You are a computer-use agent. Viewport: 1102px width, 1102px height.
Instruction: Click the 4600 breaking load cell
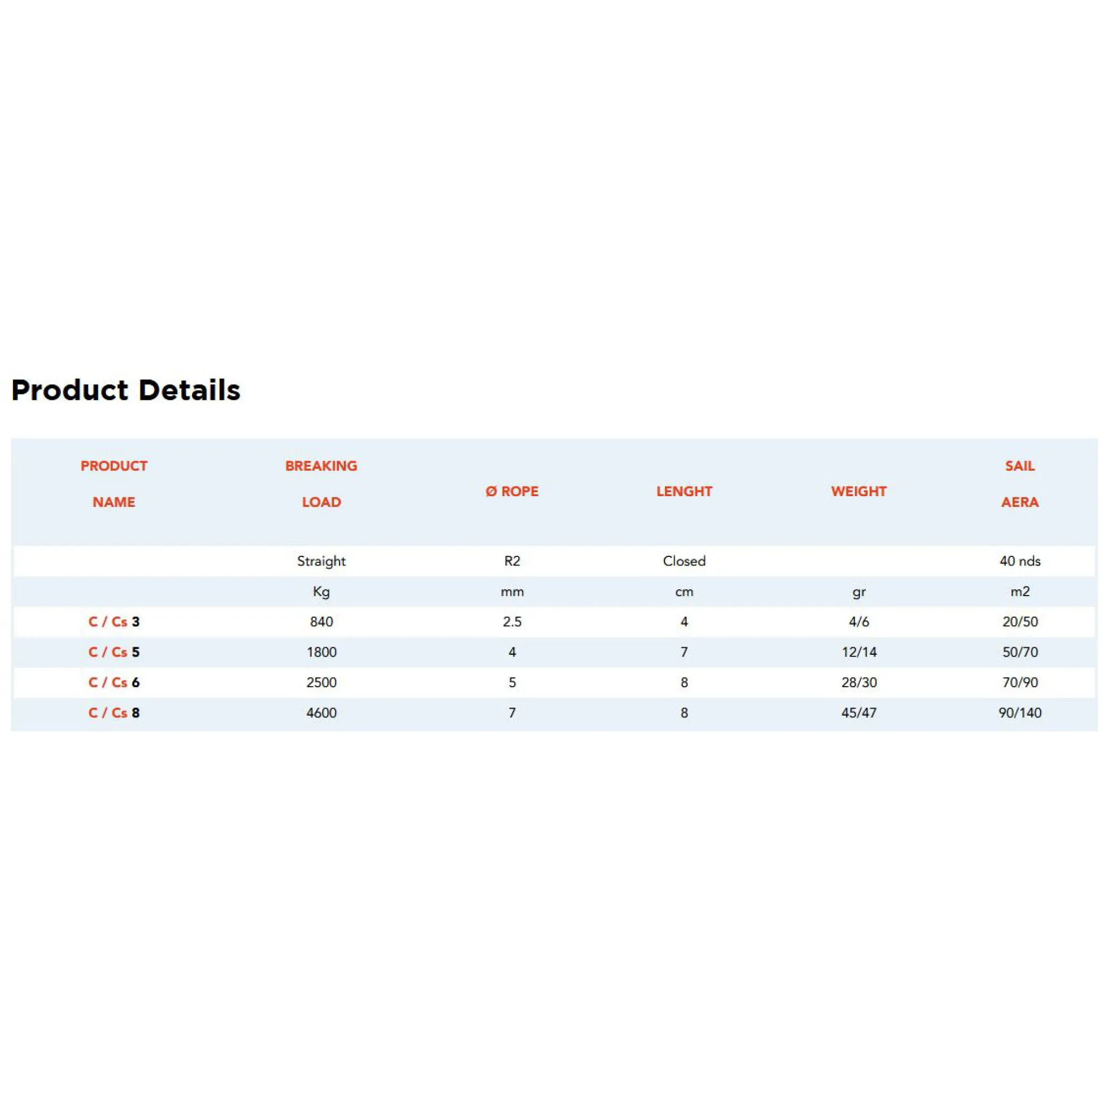click(x=321, y=712)
